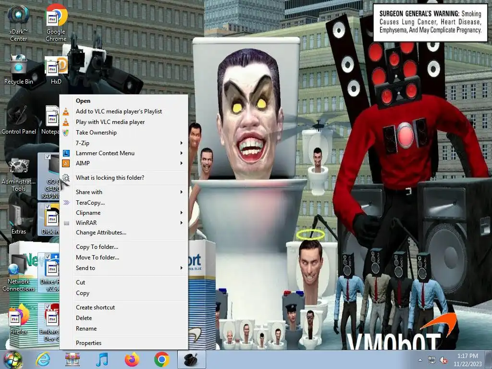This screenshot has height=369, width=492.
Task: Click What is locking this folder?
Action: click(123, 178)
